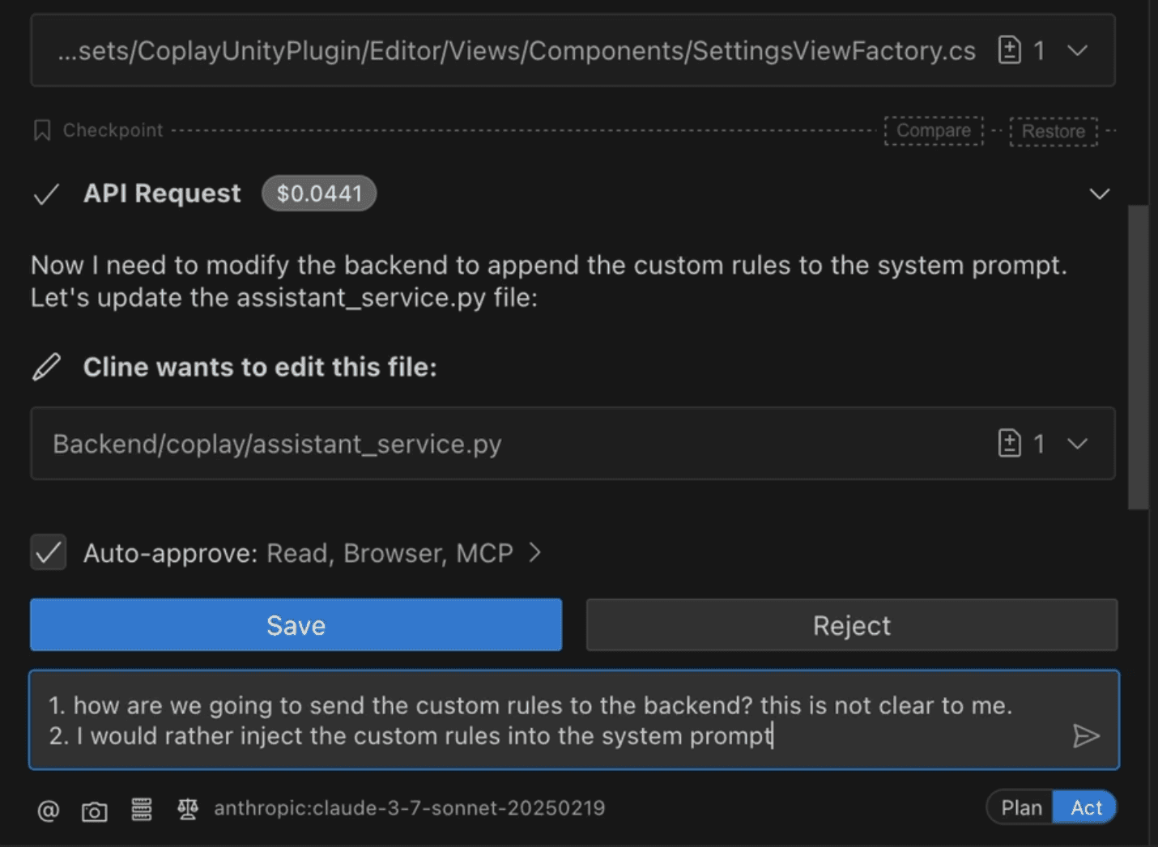Click the Compare checkpoint option
The width and height of the screenshot is (1158, 847).
click(933, 130)
